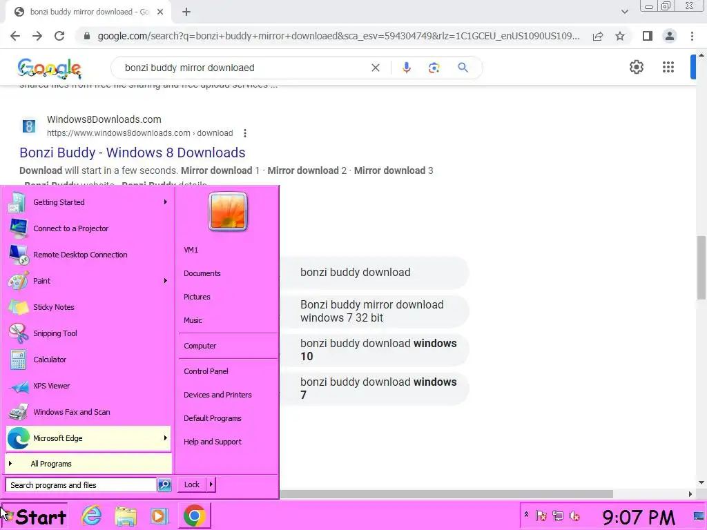Open Help and Support
Viewport: 707px width, 530px height.
click(x=228, y=442)
